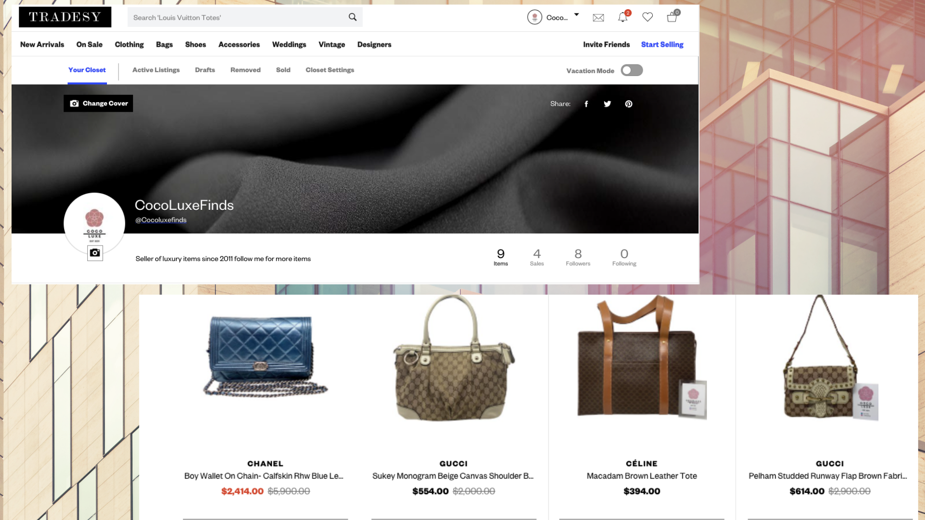Open the Designers menu
The width and height of the screenshot is (925, 520).
point(374,44)
